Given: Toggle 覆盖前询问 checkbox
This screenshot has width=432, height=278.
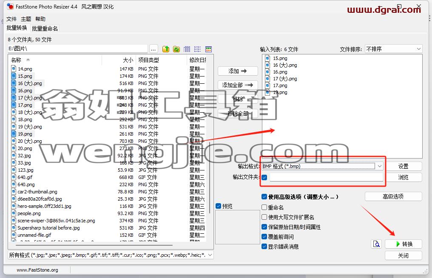Looking at the screenshot, I should click(x=264, y=236).
